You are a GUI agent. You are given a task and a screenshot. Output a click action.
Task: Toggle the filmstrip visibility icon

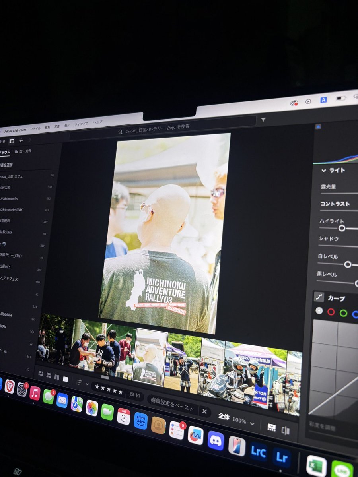pyautogui.click(x=272, y=427)
